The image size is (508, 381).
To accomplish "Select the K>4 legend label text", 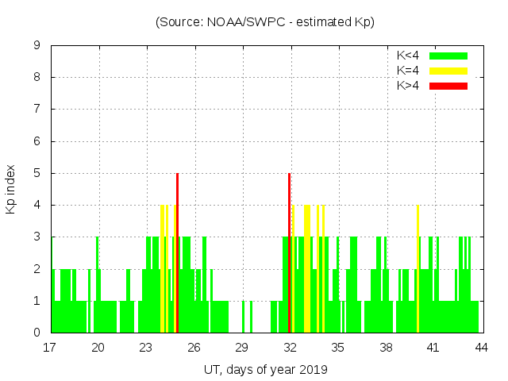I will [x=407, y=86].
